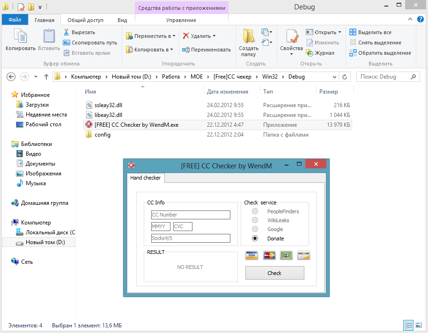Open Downloads (Загрузки) in Favorites
The height and width of the screenshot is (333, 428).
pos(37,105)
